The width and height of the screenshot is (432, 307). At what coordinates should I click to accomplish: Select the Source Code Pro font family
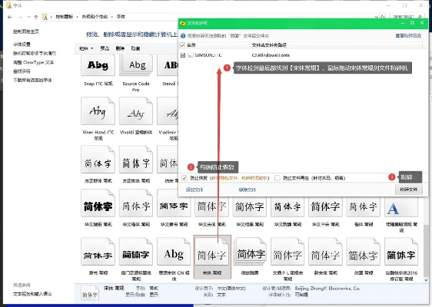[x=136, y=65]
